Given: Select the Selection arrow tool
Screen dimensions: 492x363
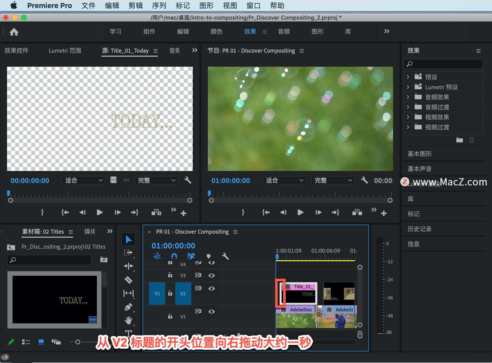Looking at the screenshot, I should [128, 239].
